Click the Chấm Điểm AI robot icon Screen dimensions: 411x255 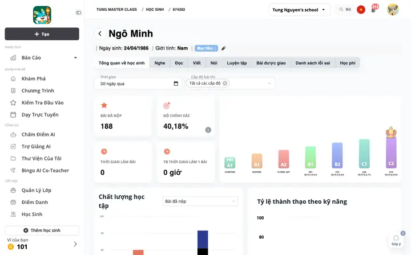click(x=13, y=134)
